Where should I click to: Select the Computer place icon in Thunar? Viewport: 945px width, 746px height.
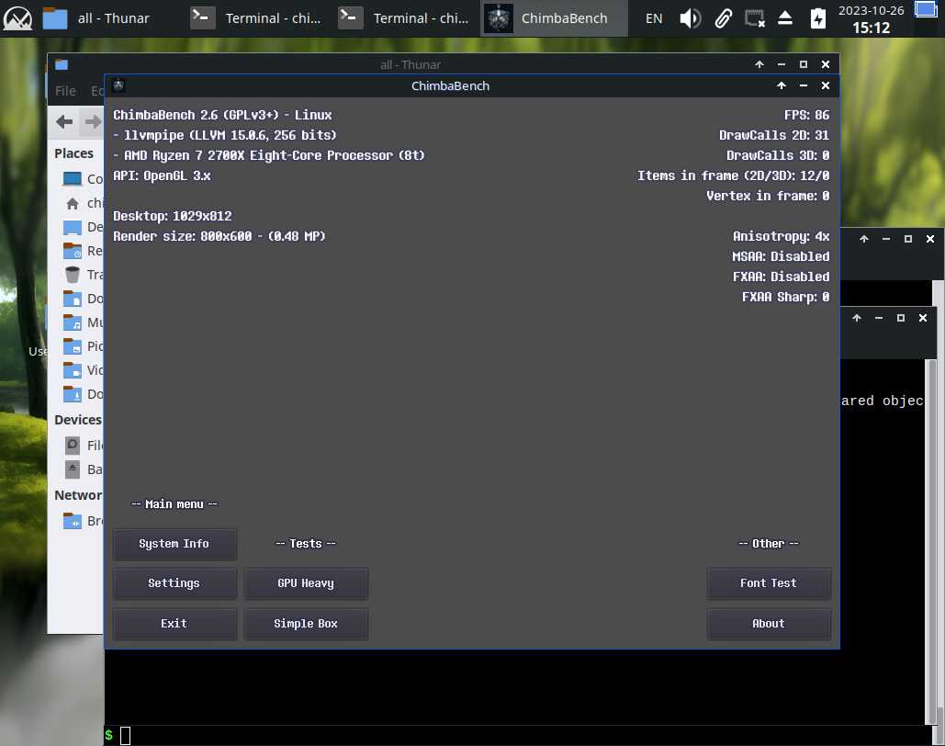tap(73, 179)
